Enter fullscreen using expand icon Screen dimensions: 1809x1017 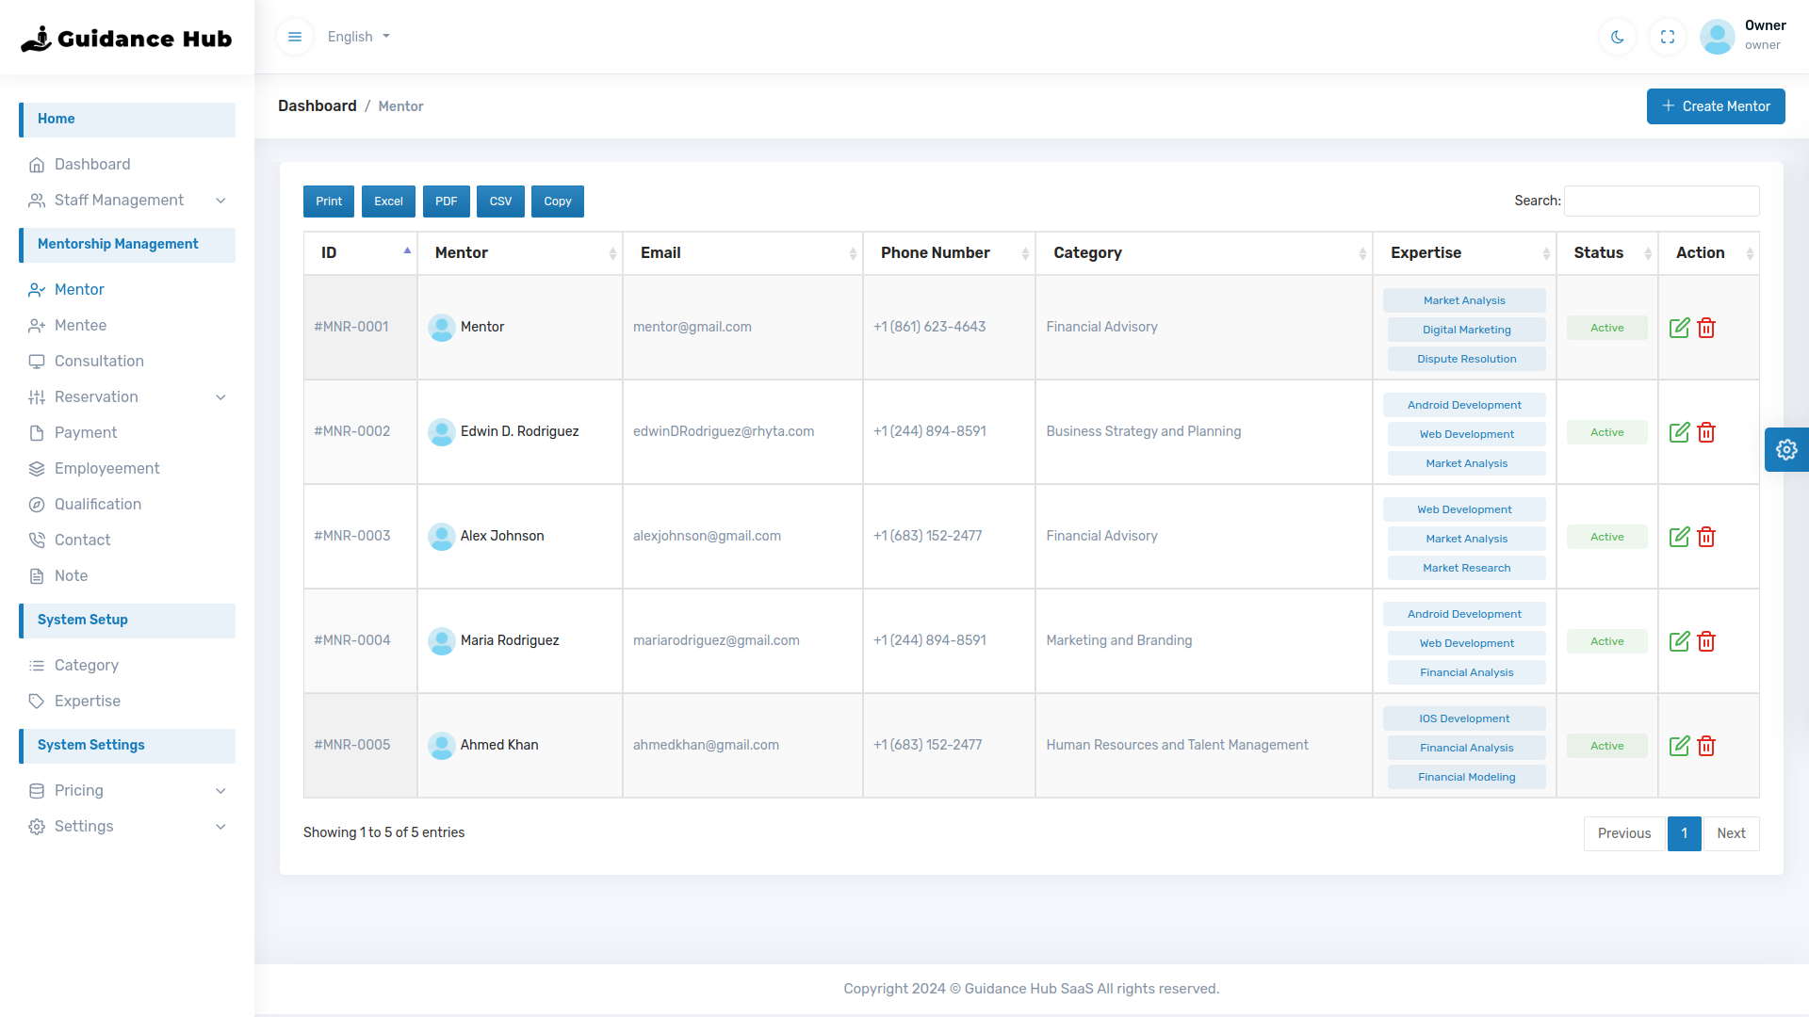coord(1668,37)
